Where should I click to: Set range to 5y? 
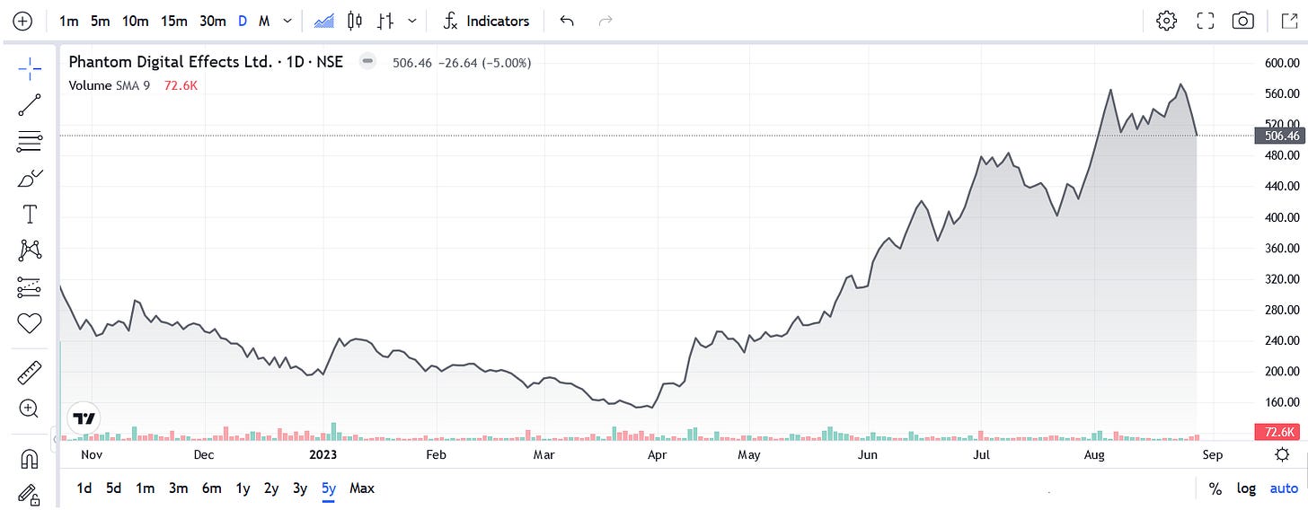(x=329, y=488)
